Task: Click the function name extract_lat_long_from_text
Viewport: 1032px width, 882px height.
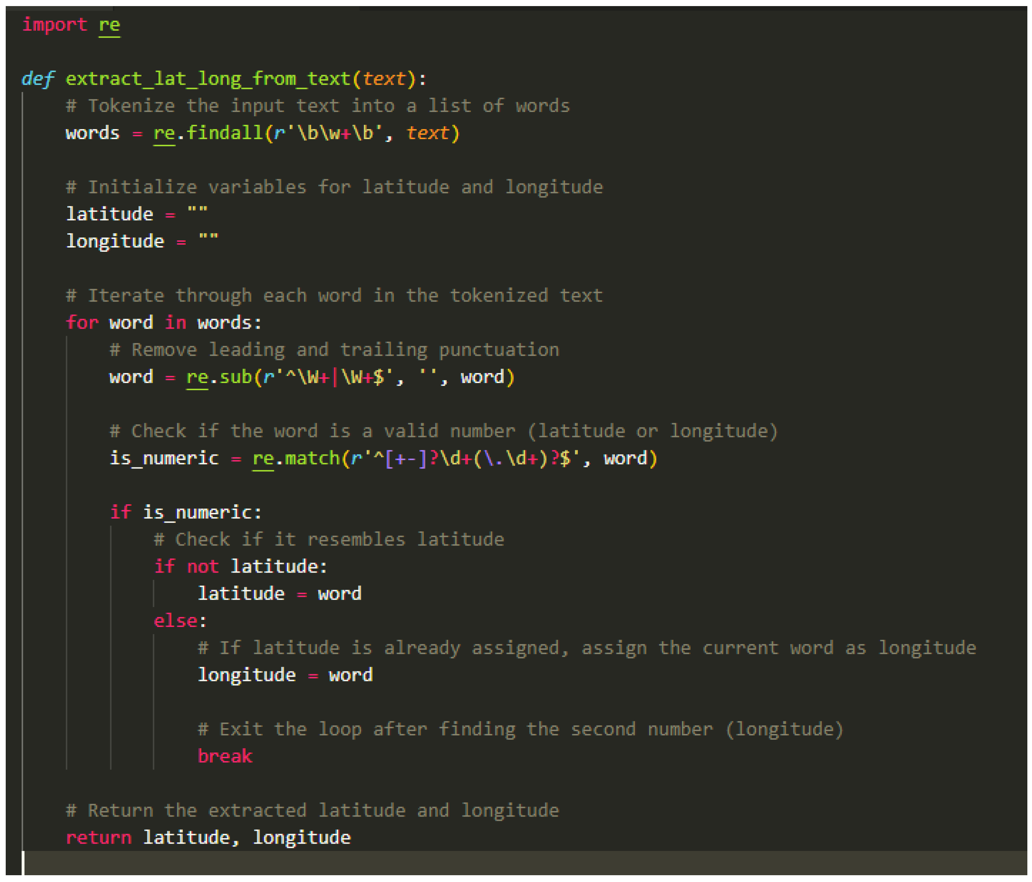Action: [208, 79]
